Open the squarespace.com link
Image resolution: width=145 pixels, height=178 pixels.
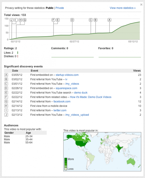(66, 88)
